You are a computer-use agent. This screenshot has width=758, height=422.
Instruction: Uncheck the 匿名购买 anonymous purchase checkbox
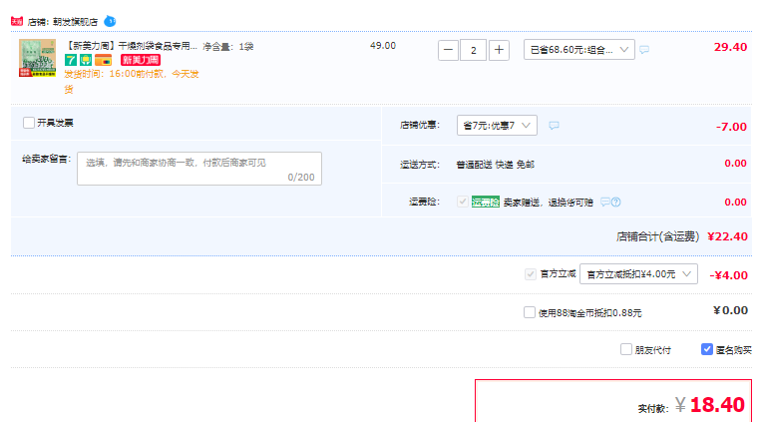pyautogui.click(x=707, y=349)
